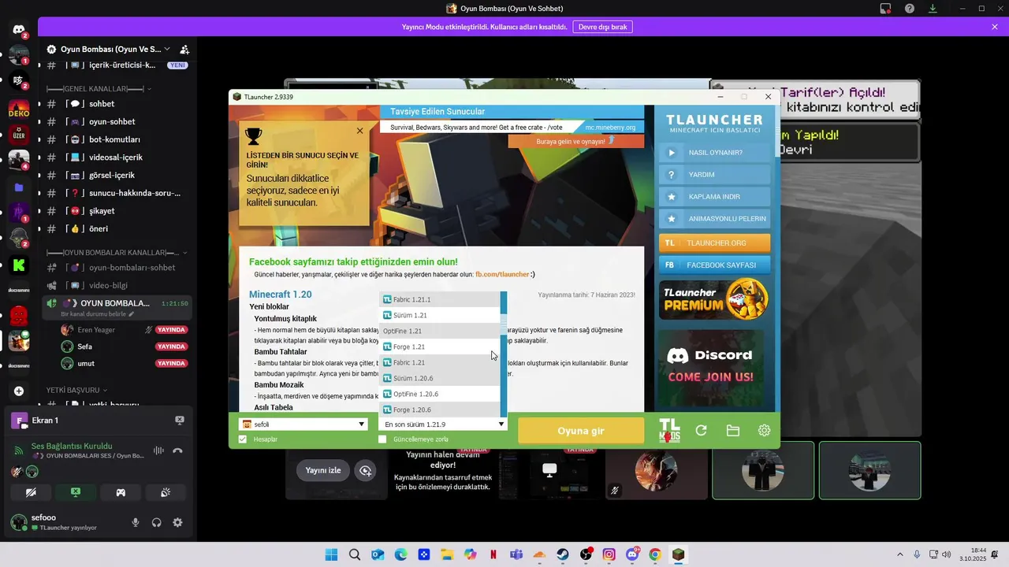Open bot-komutları channel

click(114, 139)
